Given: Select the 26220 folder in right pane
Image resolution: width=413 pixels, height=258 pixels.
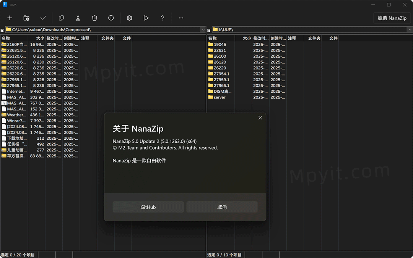Looking at the screenshot, I should click(x=217, y=68).
